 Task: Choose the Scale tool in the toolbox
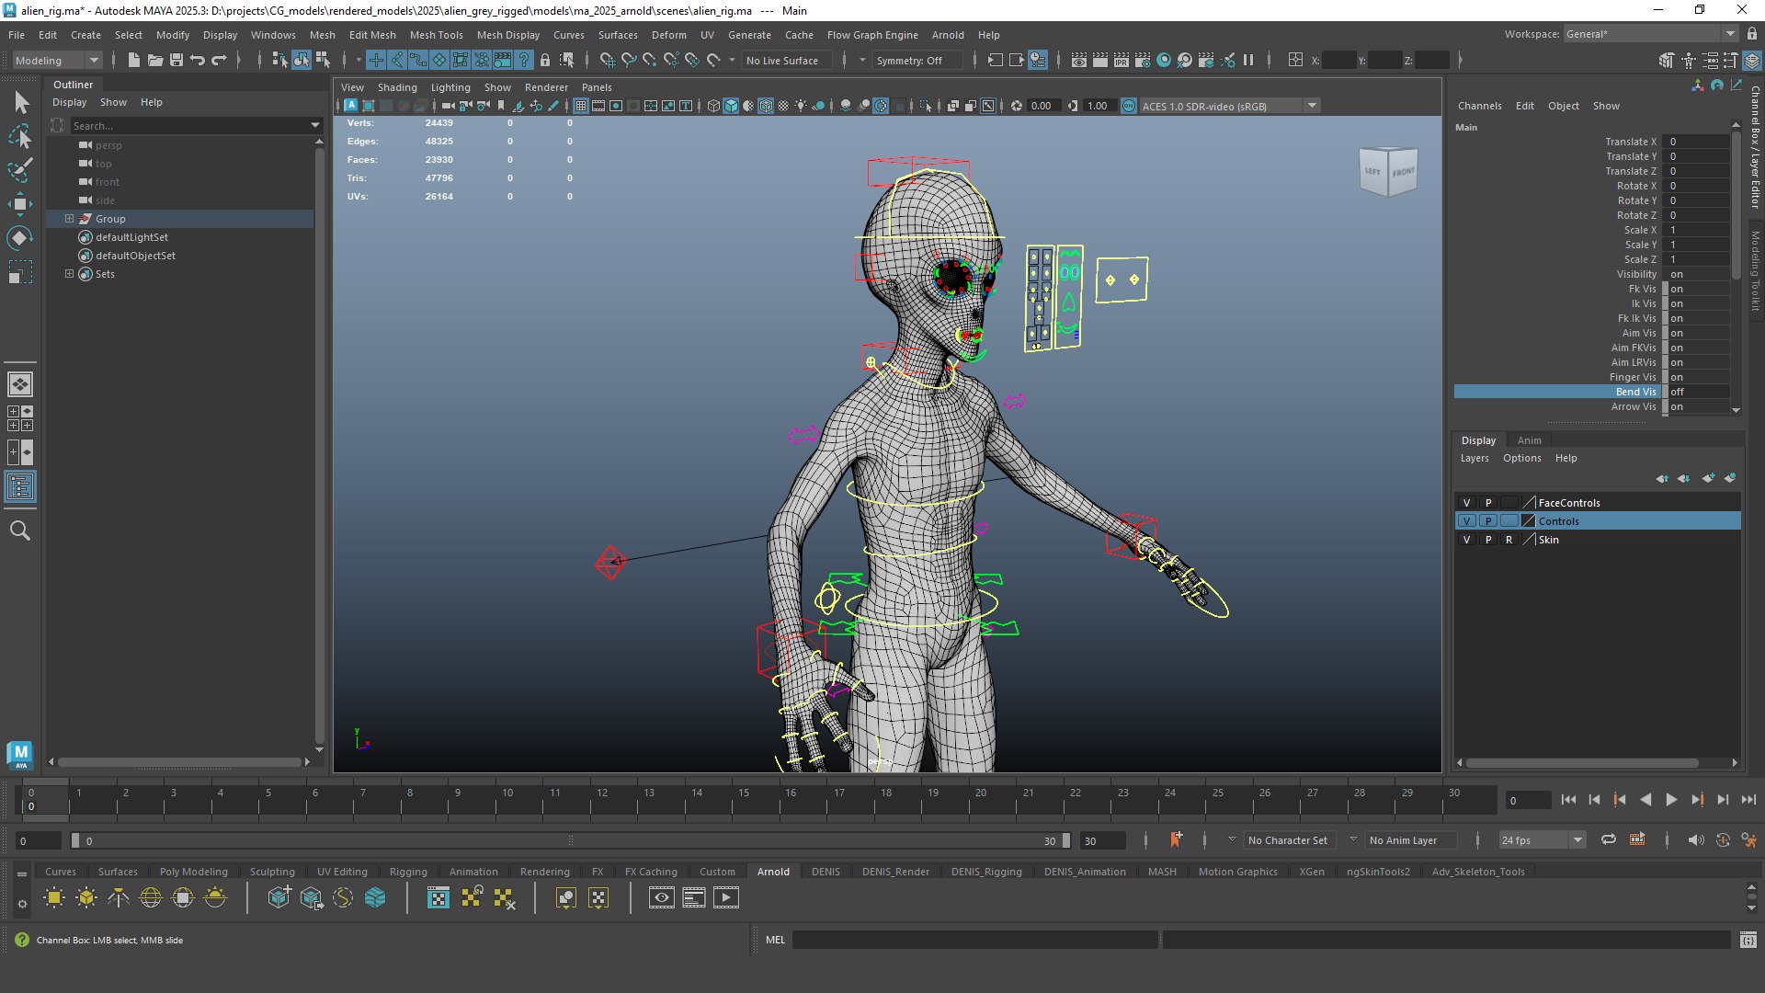click(x=20, y=272)
